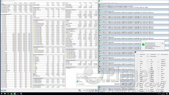Click the clock icon in HWiNFO toolbar
This screenshot has width=169, height=95.
coord(87,91)
